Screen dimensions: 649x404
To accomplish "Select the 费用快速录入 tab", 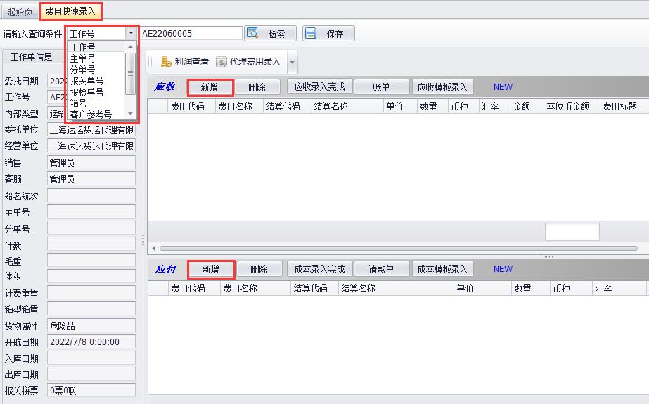I will coord(70,11).
